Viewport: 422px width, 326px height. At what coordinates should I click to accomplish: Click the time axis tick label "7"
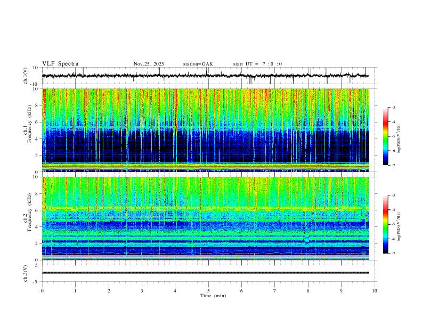[275, 291]
